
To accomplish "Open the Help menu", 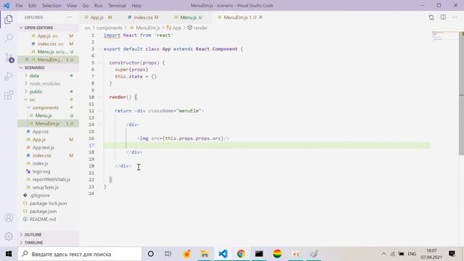I will click(136, 6).
